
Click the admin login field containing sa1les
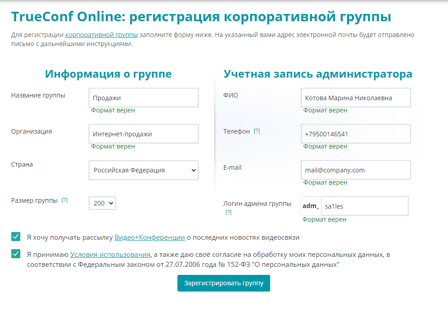pyautogui.click(x=364, y=206)
